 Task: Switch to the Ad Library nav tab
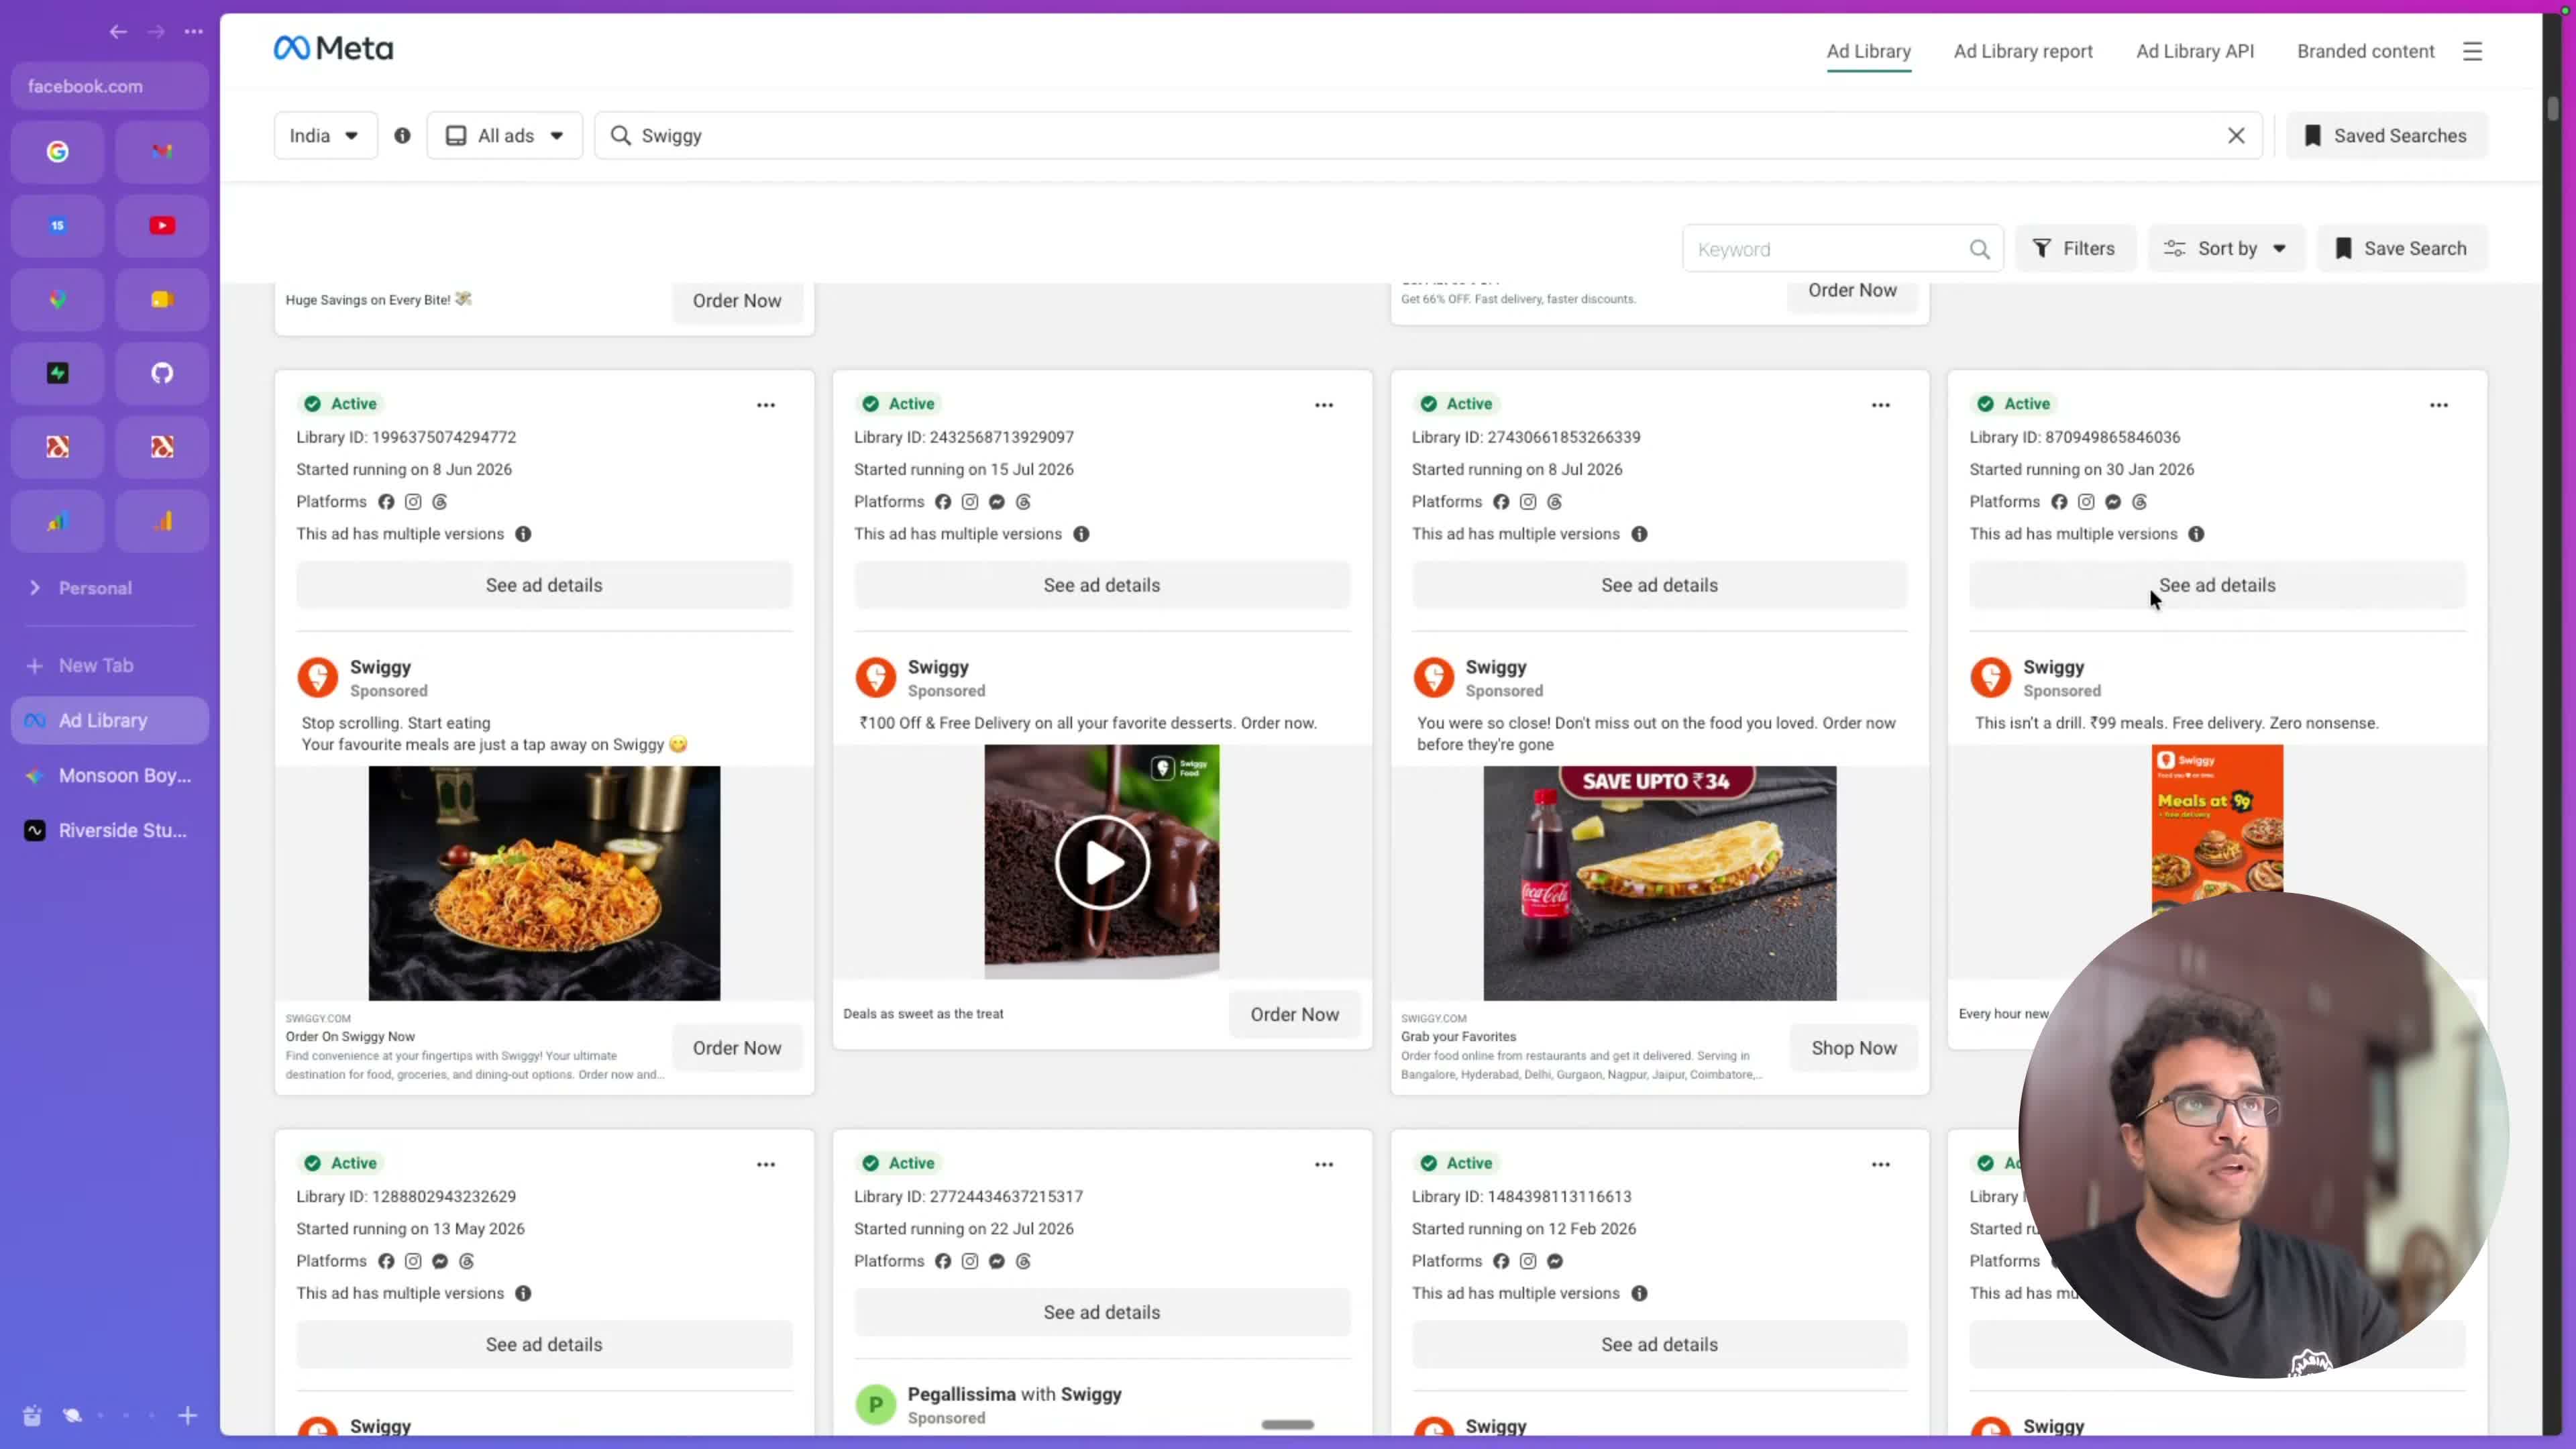[x=1868, y=51]
